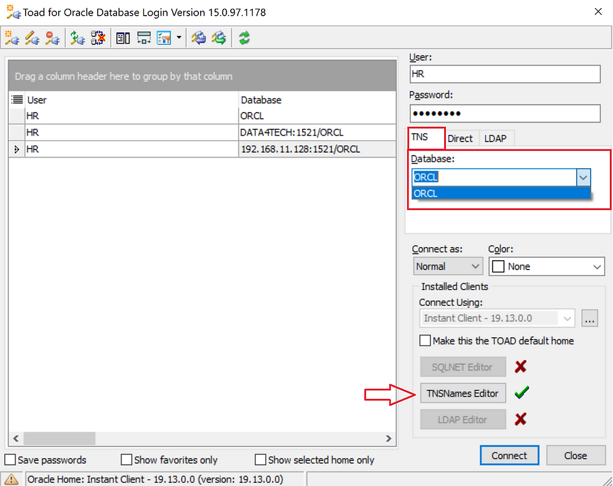Image resolution: width=613 pixels, height=486 pixels.
Task: Select the 192.168.11.128:1521/ORCL cell
Action: click(317, 149)
